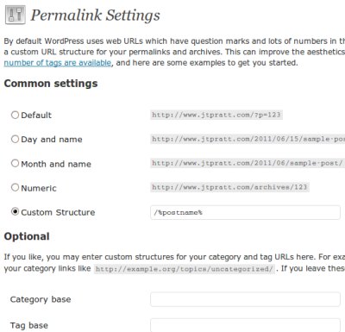
Task: Click the Permalink Settings sliders icon
Action: [16, 15]
